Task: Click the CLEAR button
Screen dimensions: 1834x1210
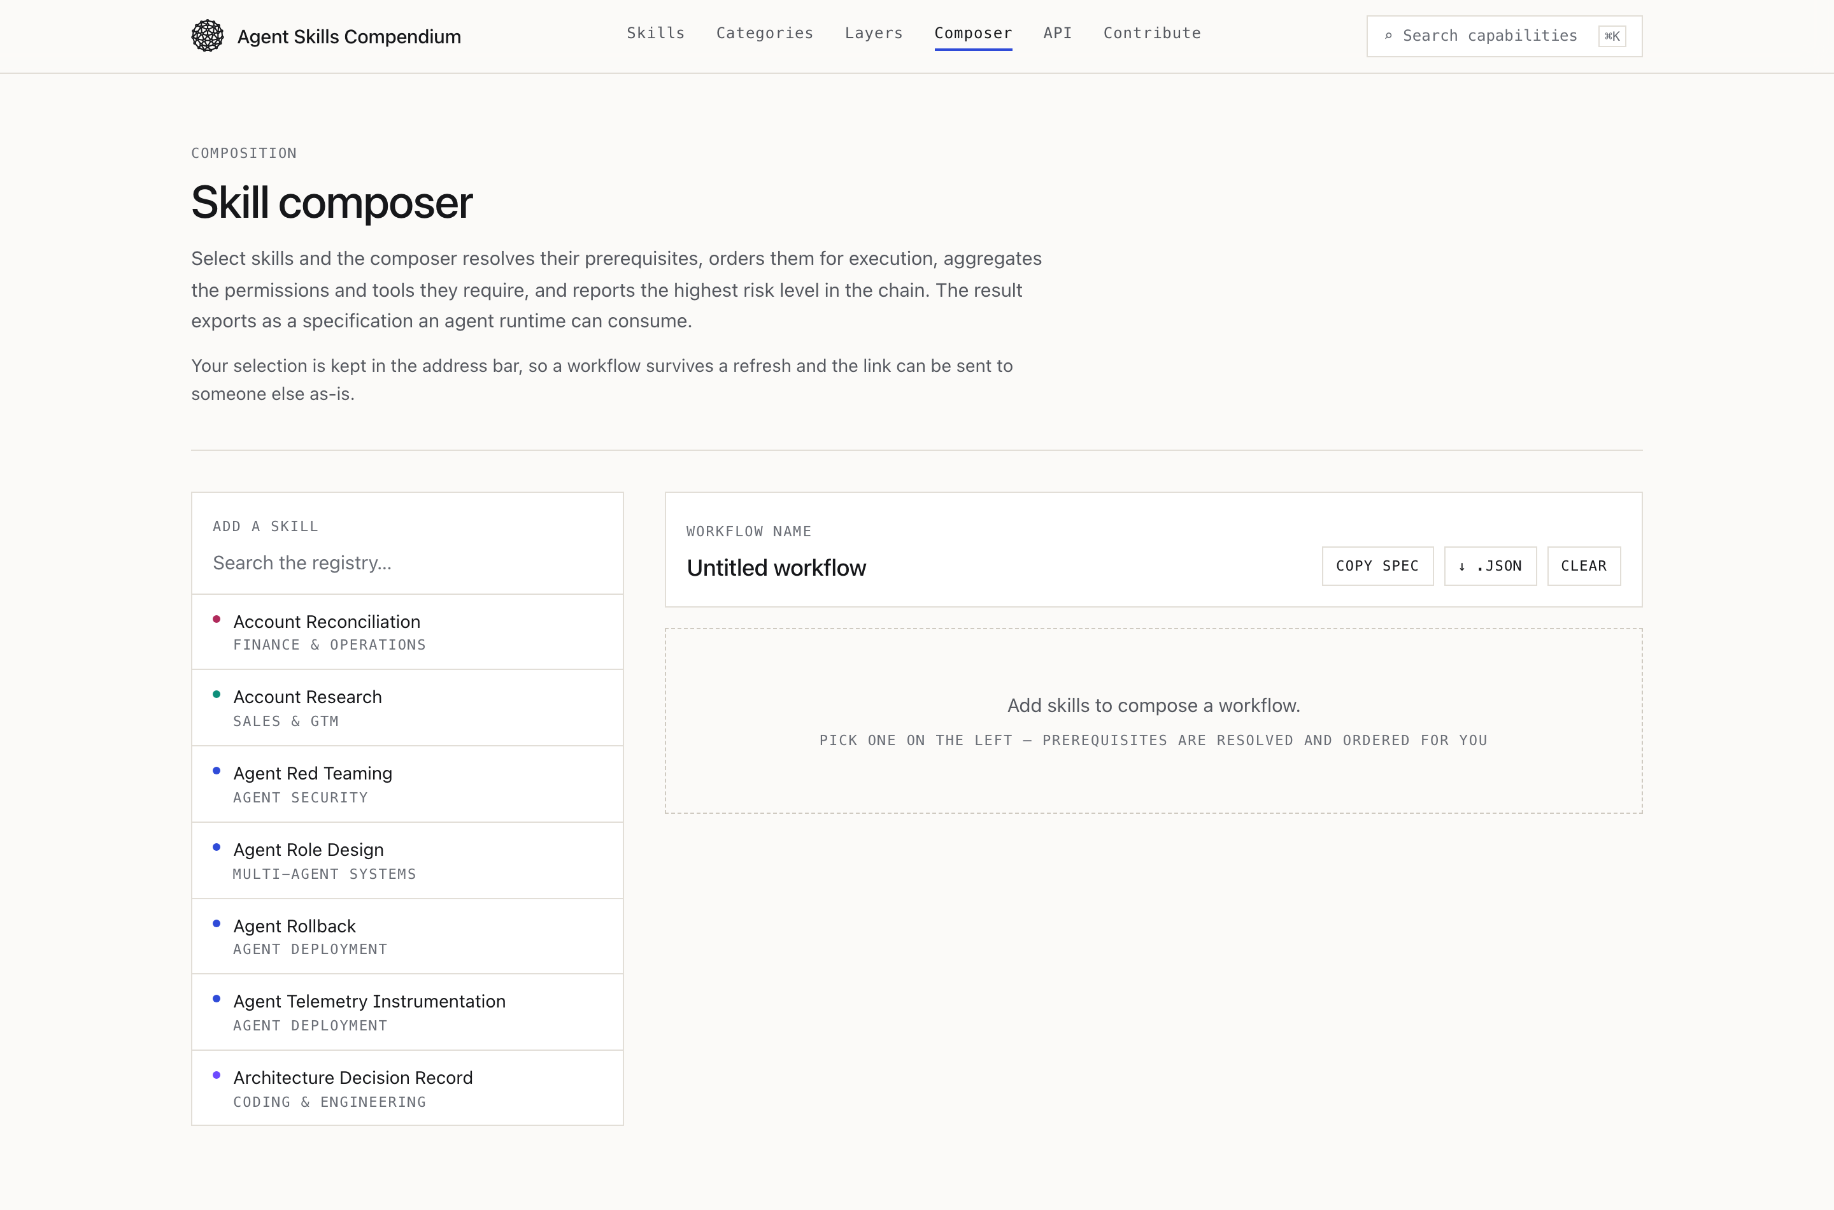Action: point(1583,566)
